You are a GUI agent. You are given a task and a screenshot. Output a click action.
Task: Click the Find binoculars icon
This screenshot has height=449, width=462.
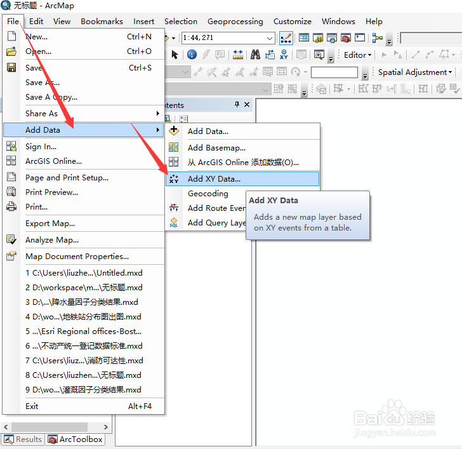pos(255,55)
